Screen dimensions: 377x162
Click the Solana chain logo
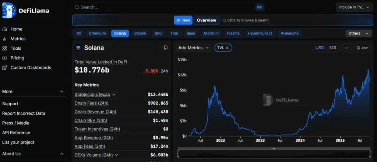(x=78, y=47)
